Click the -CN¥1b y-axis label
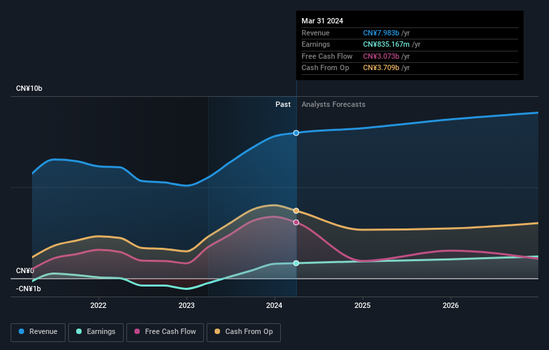Image resolution: width=549 pixels, height=350 pixels. [x=28, y=289]
